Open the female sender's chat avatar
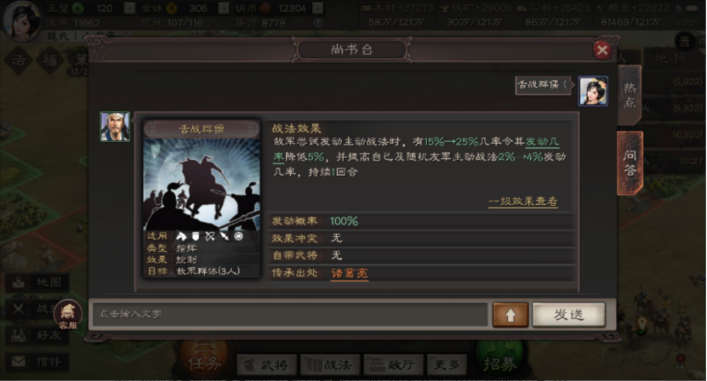Image resolution: width=707 pixels, height=381 pixels. (x=593, y=91)
